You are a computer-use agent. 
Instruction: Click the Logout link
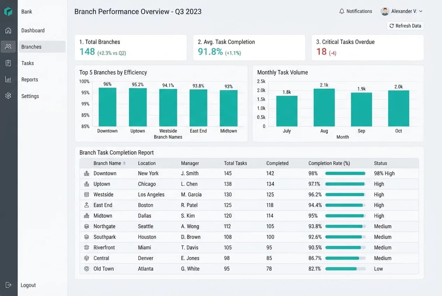(28, 285)
